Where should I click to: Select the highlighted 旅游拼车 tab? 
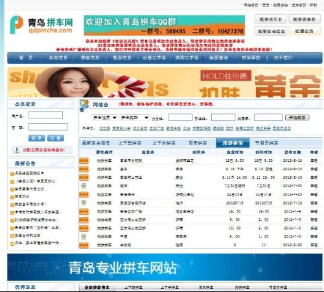233,143
